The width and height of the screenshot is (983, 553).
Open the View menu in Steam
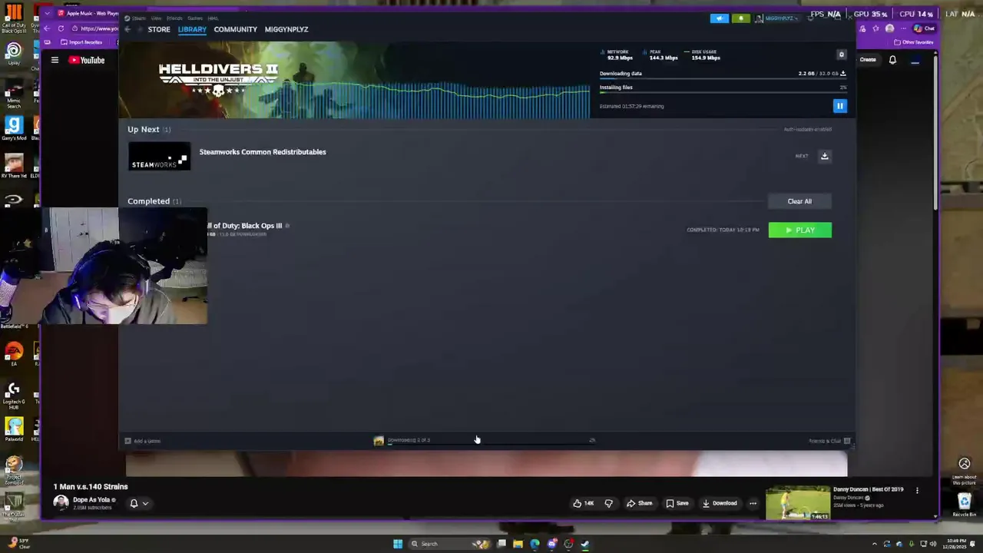157,18
